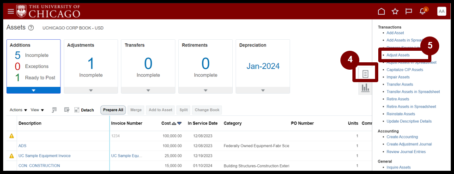
Task: Click Add Asset task link
Action: (x=395, y=33)
